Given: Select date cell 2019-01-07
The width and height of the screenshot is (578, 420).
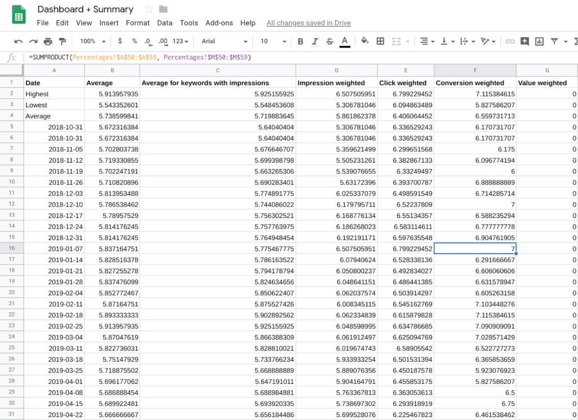Looking at the screenshot, I should [x=54, y=248].
